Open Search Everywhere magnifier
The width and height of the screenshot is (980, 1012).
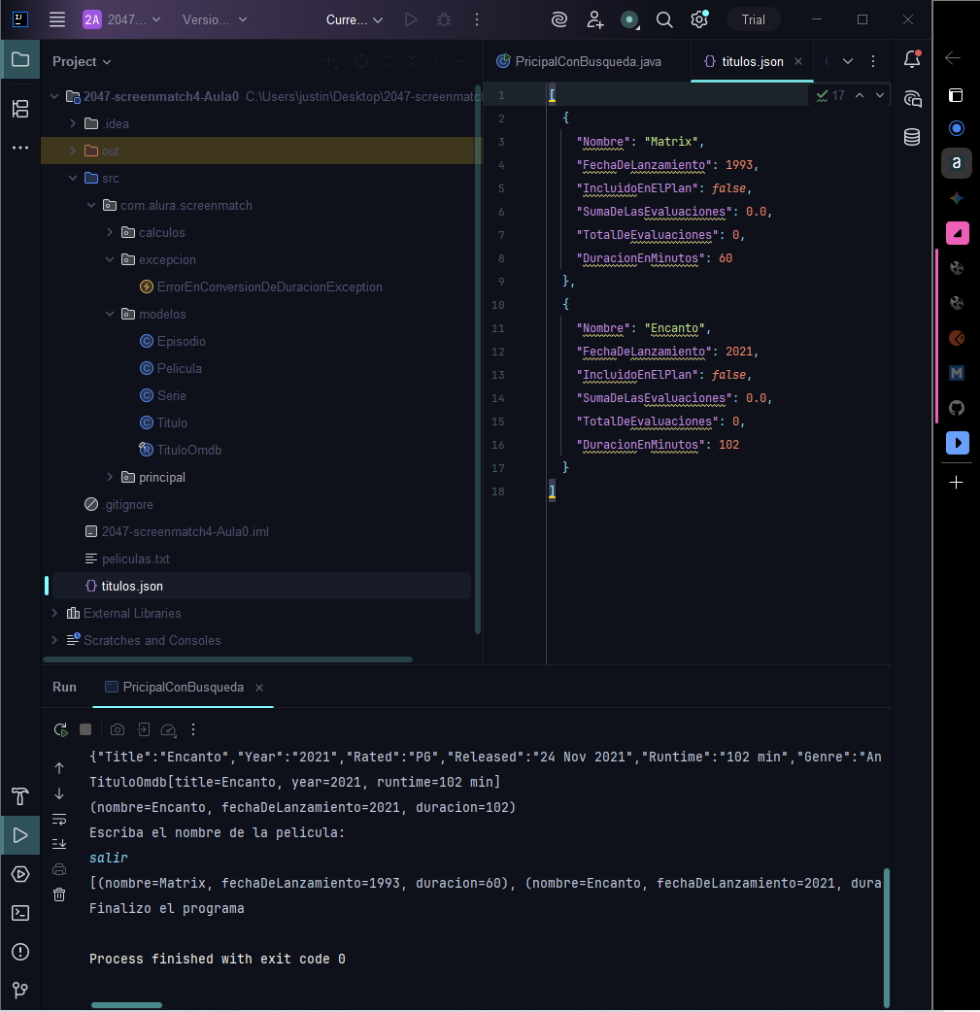663,19
